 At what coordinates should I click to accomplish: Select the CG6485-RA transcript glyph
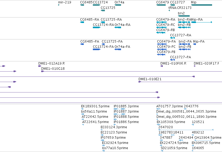coord(82,22)
